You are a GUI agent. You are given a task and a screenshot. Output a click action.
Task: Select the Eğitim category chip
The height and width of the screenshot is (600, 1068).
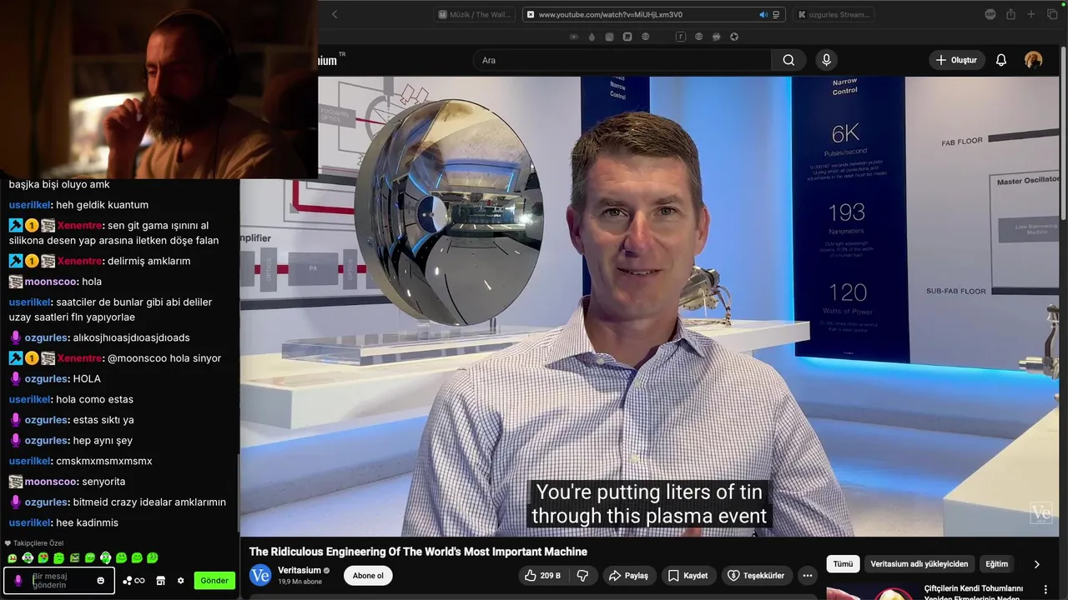(996, 564)
